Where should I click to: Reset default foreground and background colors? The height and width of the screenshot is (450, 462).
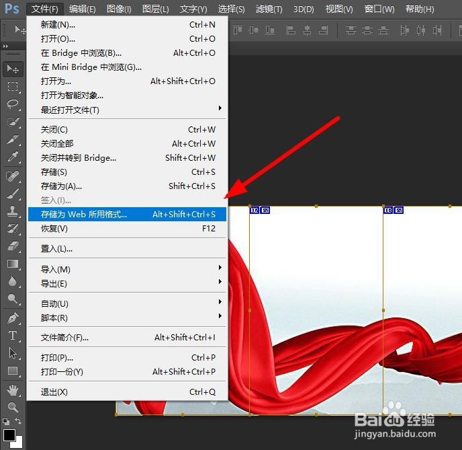click(x=5, y=421)
